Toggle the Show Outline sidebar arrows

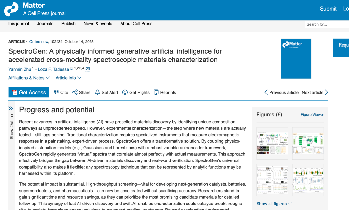coord(11,108)
